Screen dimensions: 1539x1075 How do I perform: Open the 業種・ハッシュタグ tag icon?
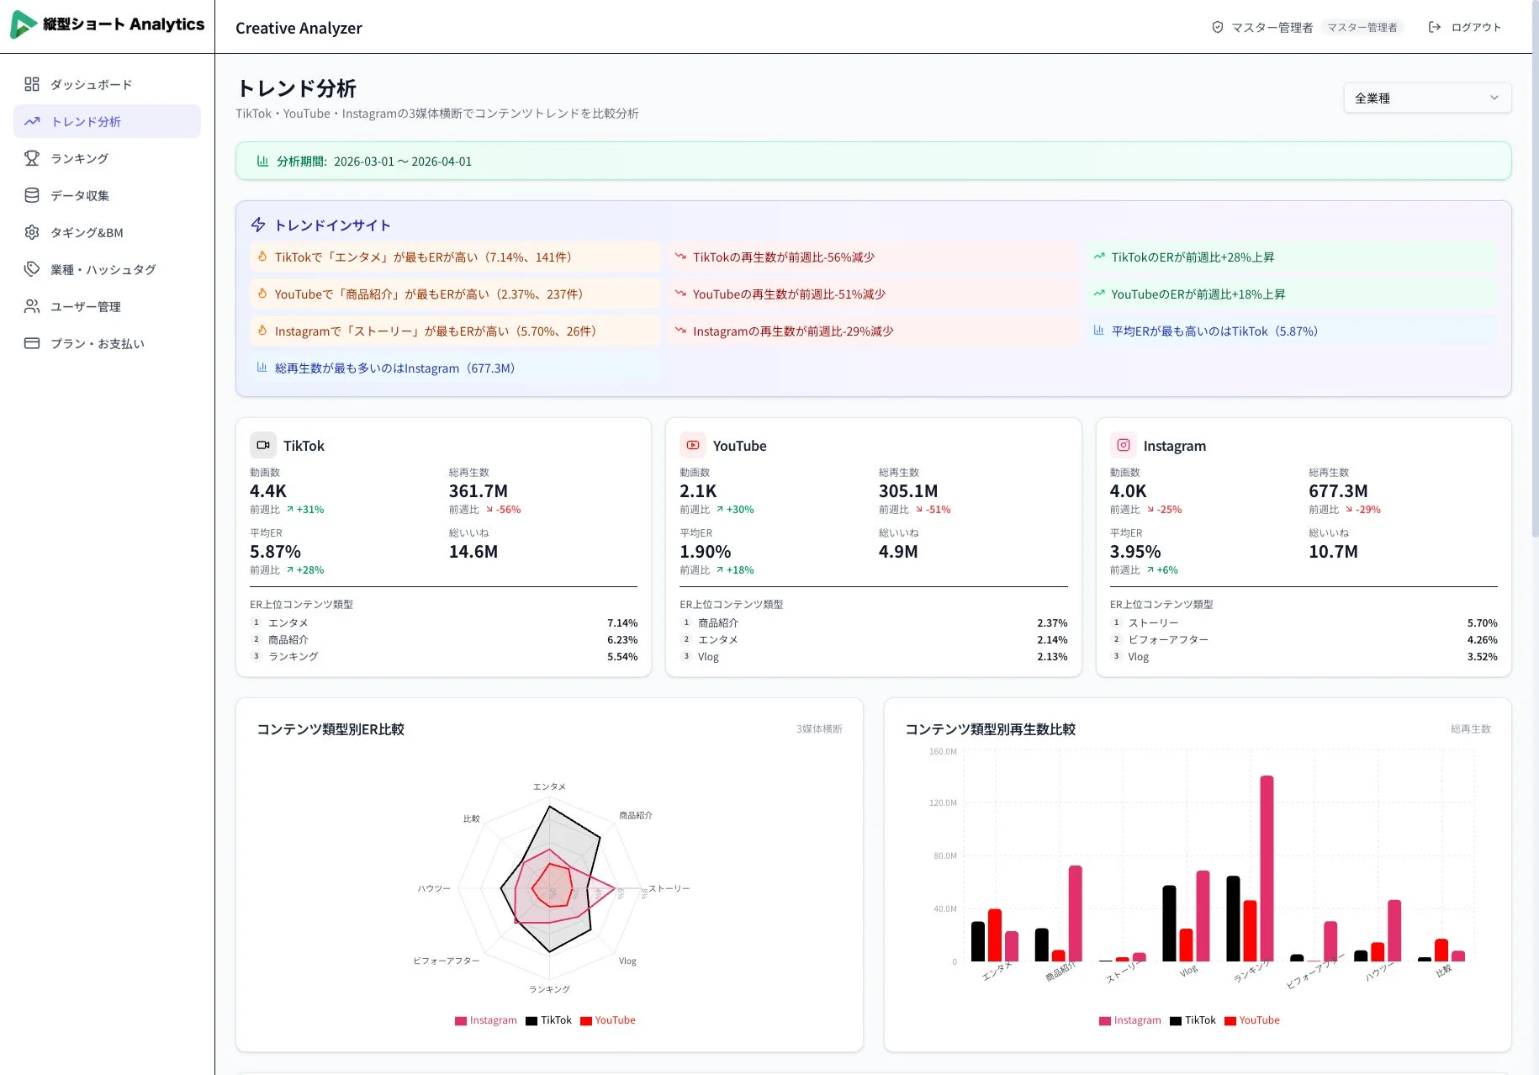point(32,269)
